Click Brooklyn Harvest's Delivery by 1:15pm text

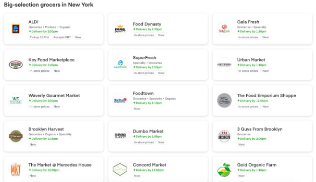click(x=43, y=139)
